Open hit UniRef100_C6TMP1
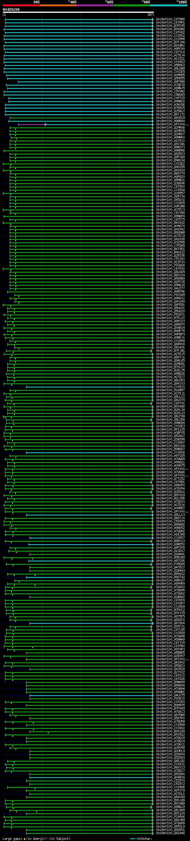 pos(170,23)
